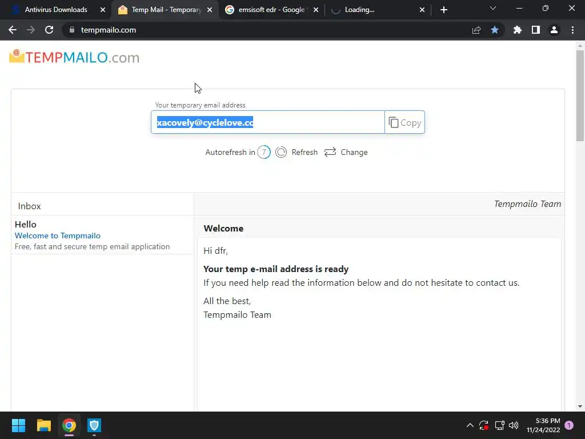Screen dimensions: 585x439
Task: Click the Inbox heading
Action: point(30,206)
